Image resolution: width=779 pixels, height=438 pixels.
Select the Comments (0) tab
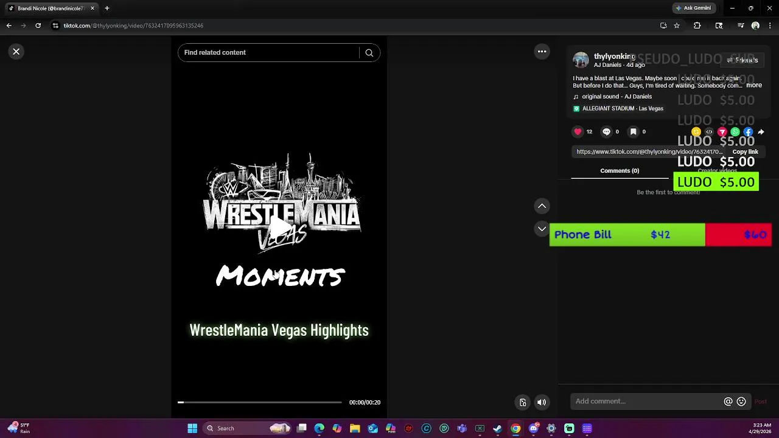coord(620,171)
